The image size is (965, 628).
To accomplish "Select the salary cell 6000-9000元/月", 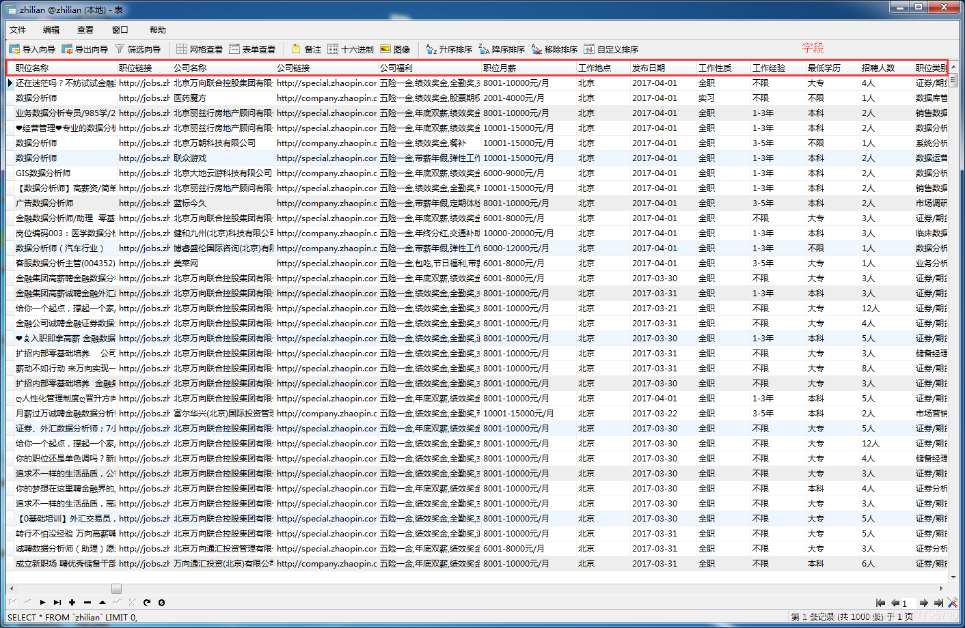I will [529, 173].
